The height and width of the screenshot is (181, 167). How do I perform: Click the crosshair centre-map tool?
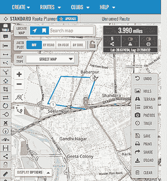coord(6,81)
